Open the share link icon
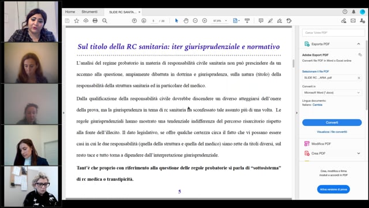 click(x=344, y=21)
